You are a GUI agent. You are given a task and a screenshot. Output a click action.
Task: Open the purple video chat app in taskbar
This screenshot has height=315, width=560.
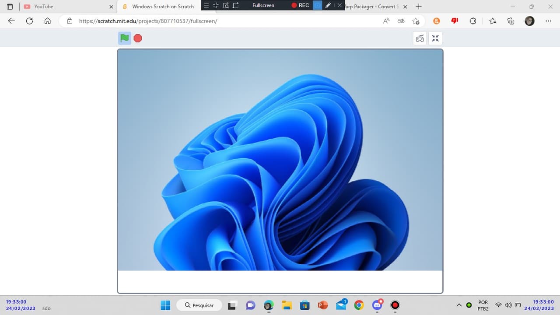251,305
